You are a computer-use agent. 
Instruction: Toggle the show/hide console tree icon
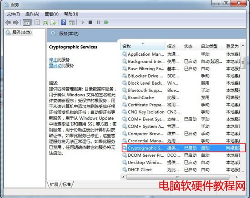(27, 22)
